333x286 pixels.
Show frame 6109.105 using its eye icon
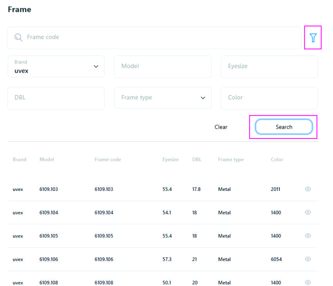click(x=308, y=236)
